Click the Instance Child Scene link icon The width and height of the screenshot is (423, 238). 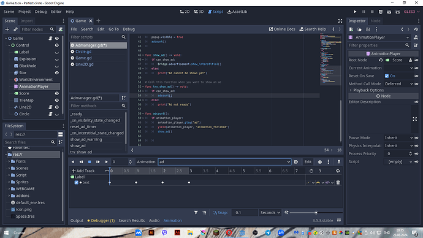(15, 29)
